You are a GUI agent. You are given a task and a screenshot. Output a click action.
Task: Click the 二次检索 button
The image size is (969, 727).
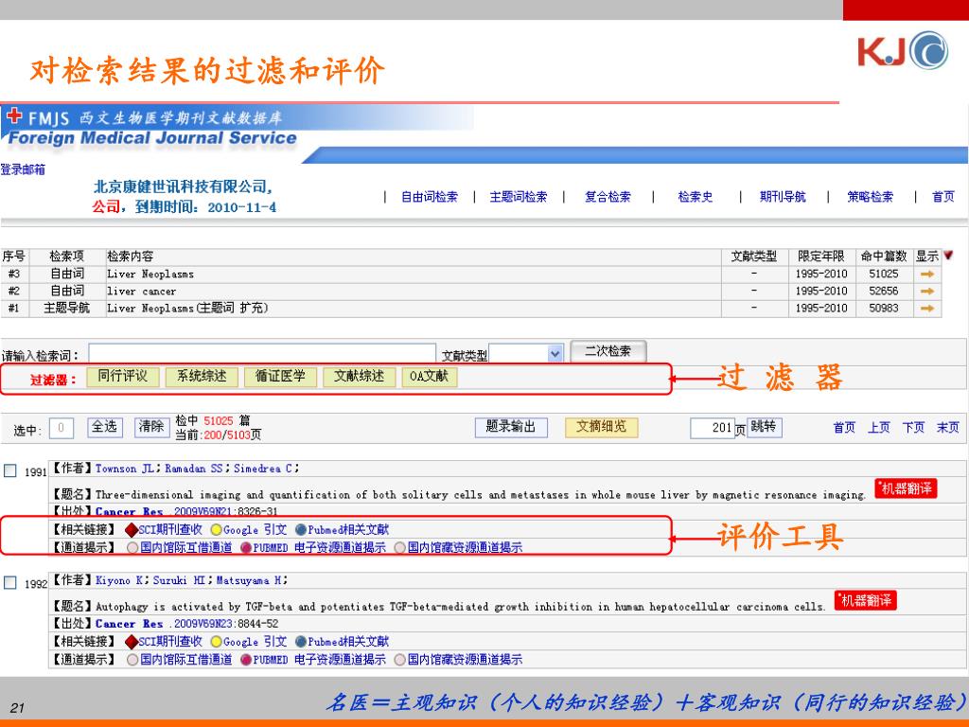pos(608,351)
